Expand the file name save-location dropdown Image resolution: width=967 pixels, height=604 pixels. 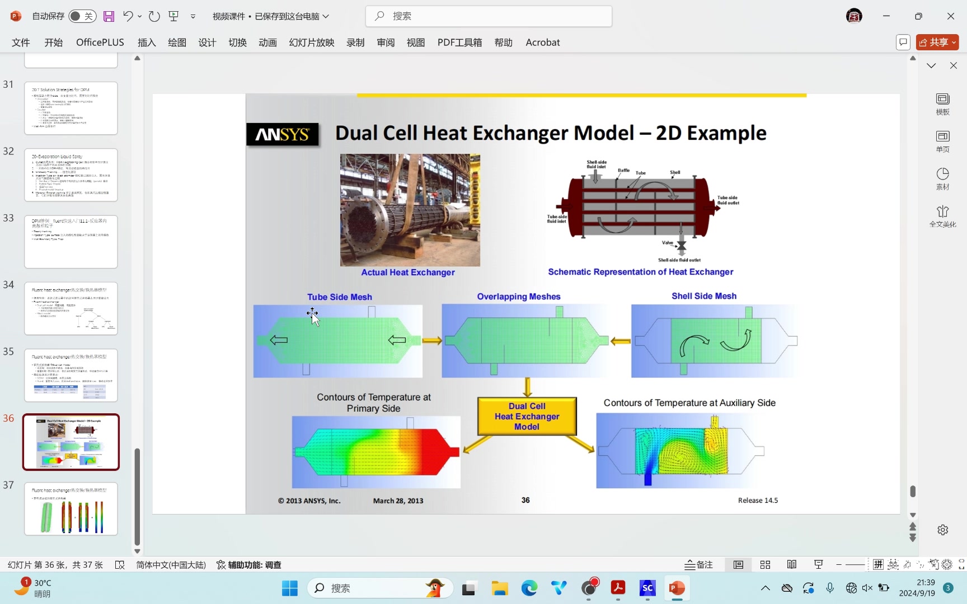pyautogui.click(x=326, y=16)
